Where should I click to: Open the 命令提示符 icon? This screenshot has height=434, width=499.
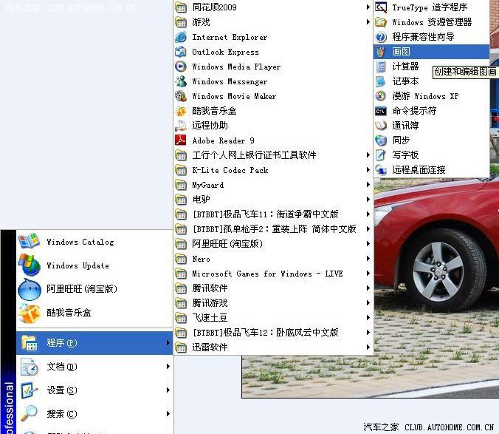pyautogui.click(x=381, y=111)
